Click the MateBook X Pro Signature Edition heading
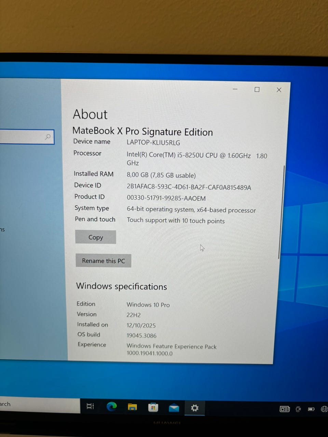The image size is (328, 437). (142, 131)
